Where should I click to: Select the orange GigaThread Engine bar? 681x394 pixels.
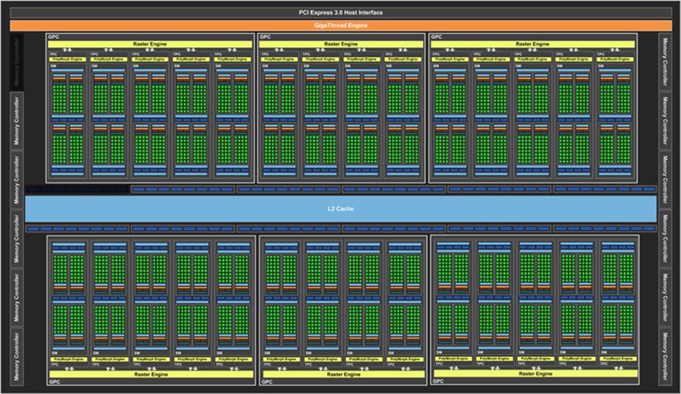[x=340, y=26]
